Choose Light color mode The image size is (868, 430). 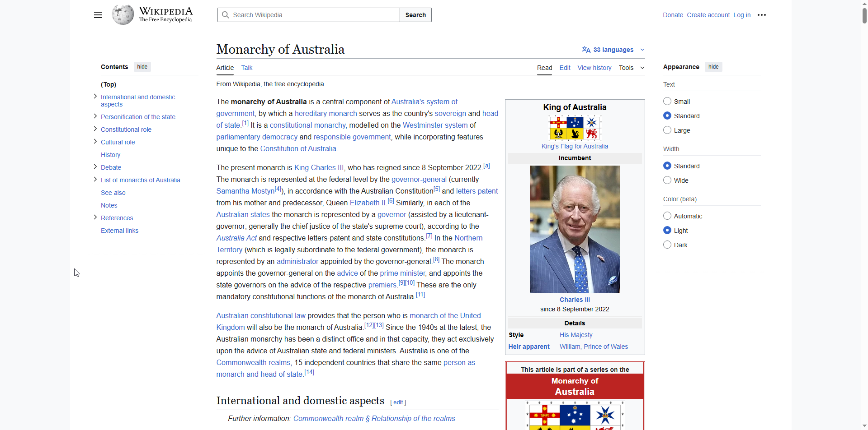[x=667, y=230]
